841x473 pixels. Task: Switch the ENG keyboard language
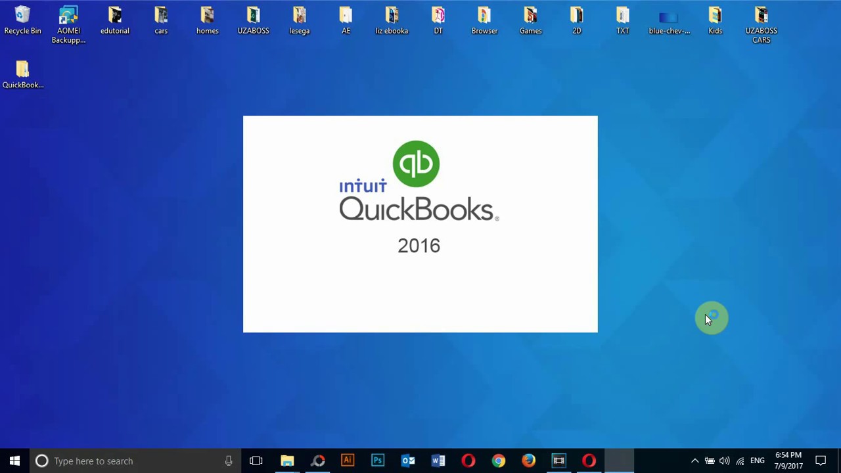pyautogui.click(x=757, y=461)
